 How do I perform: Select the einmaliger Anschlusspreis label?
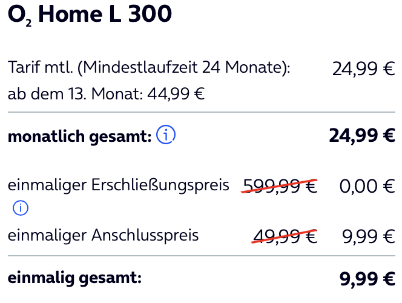click(103, 235)
